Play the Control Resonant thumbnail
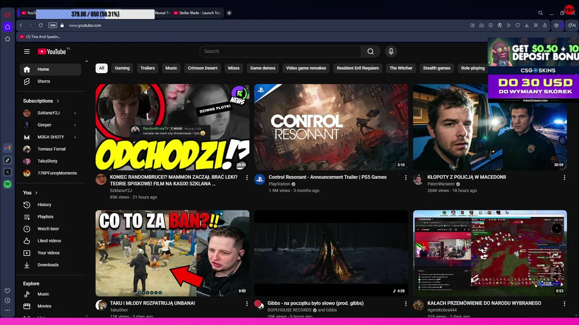This screenshot has width=579, height=325. (331, 127)
